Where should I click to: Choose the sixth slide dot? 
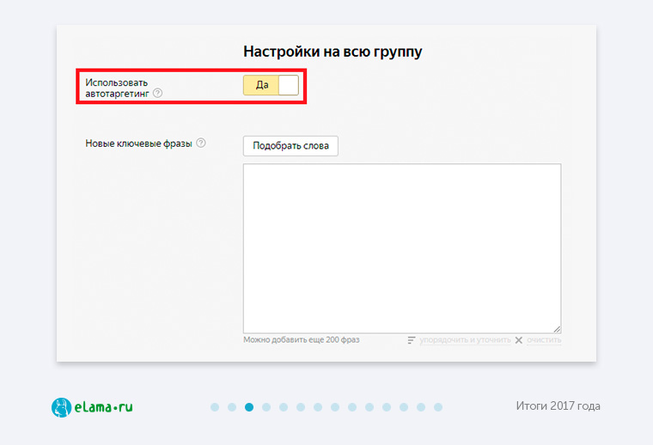[x=301, y=407]
